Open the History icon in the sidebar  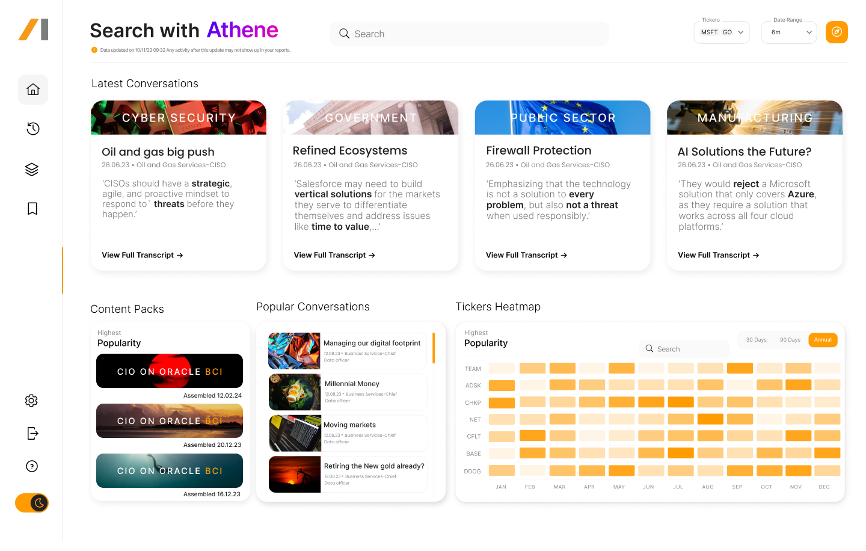32,128
